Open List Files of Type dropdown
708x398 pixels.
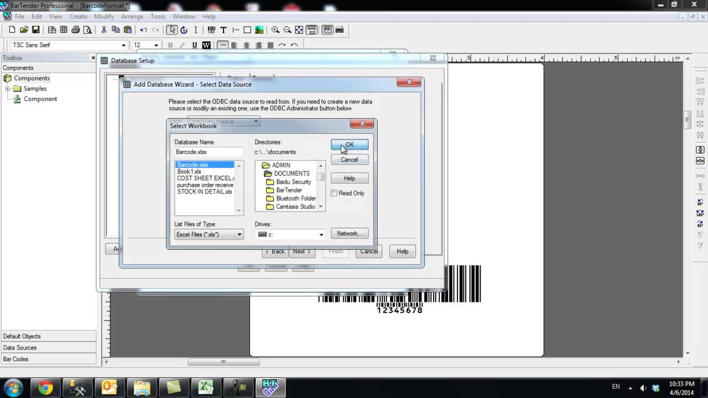209,234
